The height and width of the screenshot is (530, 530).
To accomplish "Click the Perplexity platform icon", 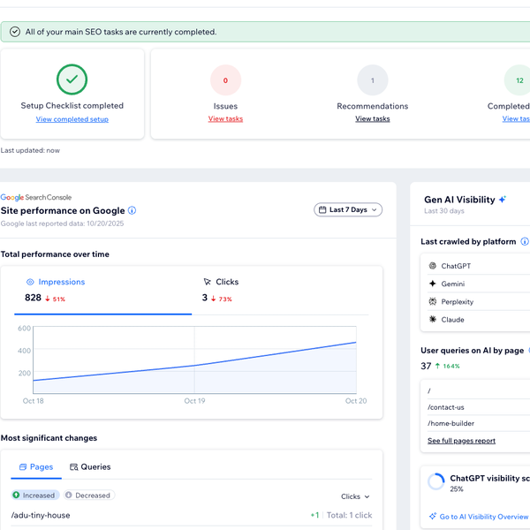I will coord(432,301).
